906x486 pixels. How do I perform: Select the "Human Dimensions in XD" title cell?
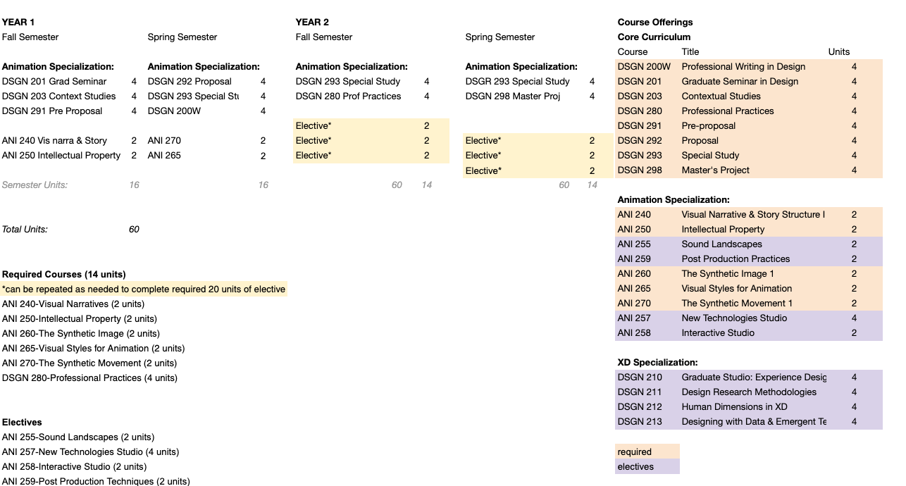point(734,406)
